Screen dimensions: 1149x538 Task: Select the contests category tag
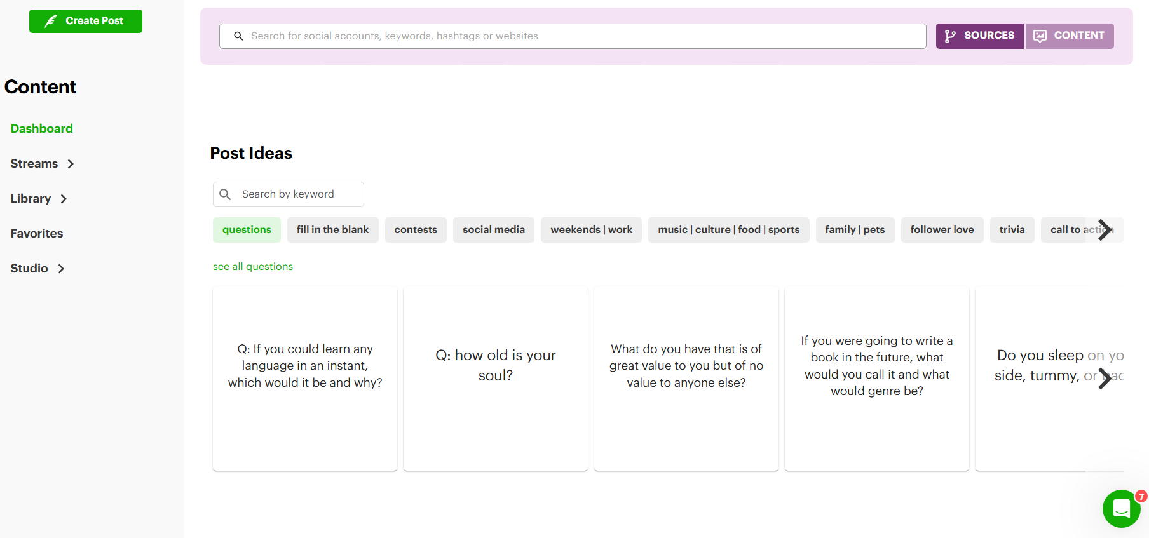tap(416, 230)
